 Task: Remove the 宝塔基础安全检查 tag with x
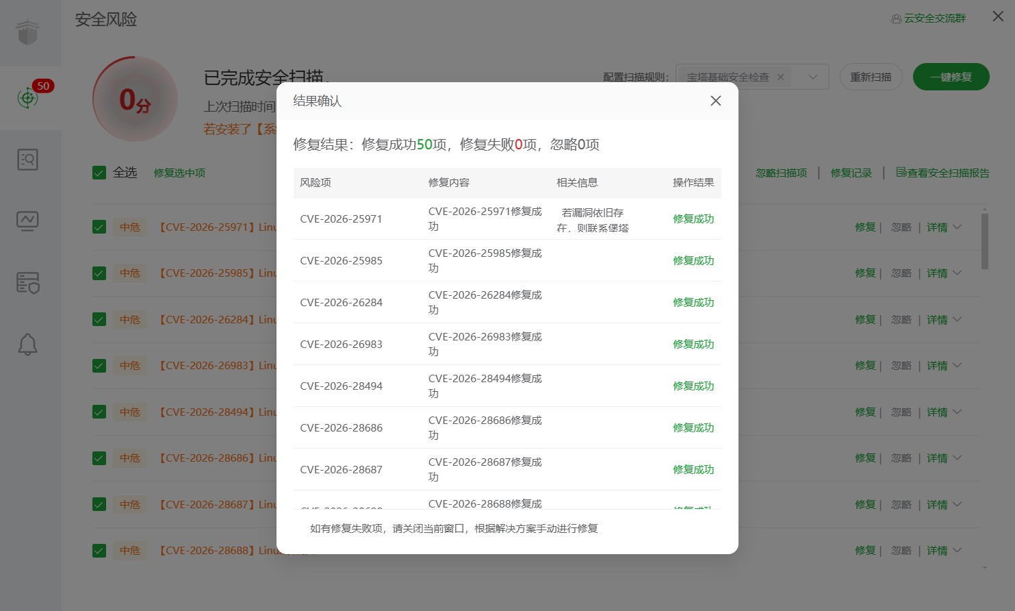(780, 77)
